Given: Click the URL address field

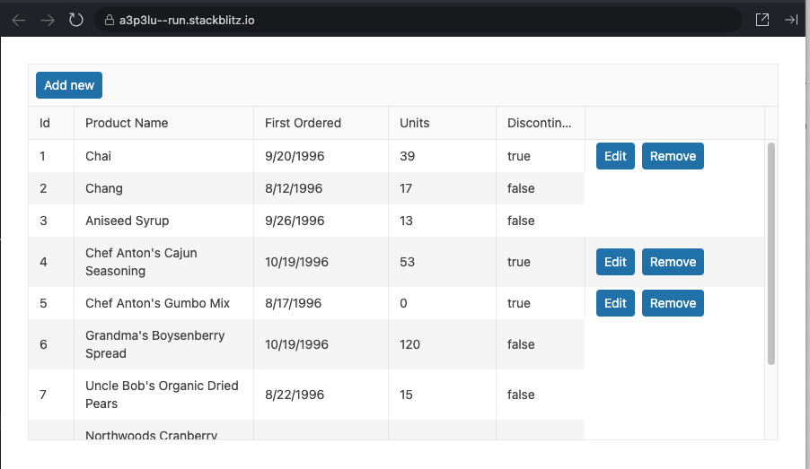Looking at the screenshot, I should point(404,20).
